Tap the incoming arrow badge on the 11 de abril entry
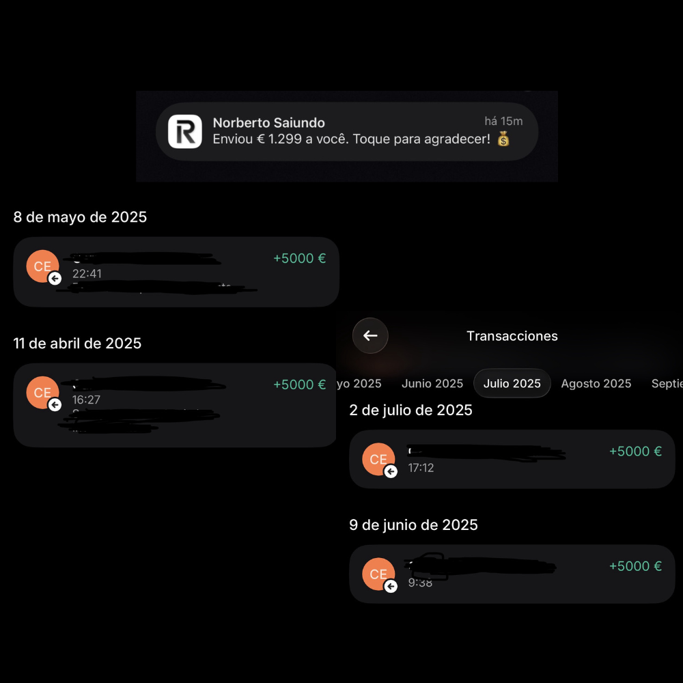 (55, 404)
